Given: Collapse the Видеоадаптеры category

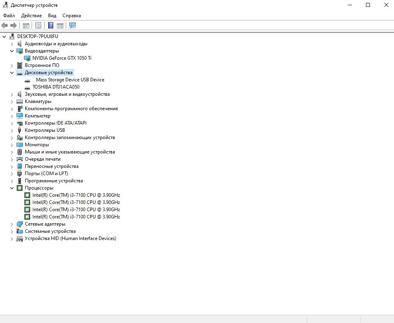Looking at the screenshot, I should click(x=12, y=51).
